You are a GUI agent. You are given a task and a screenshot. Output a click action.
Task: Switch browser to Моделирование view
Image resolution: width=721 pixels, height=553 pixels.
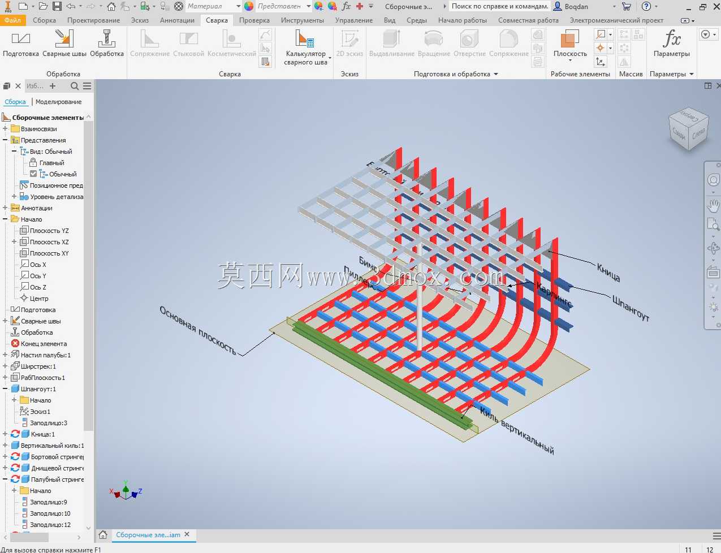[59, 102]
